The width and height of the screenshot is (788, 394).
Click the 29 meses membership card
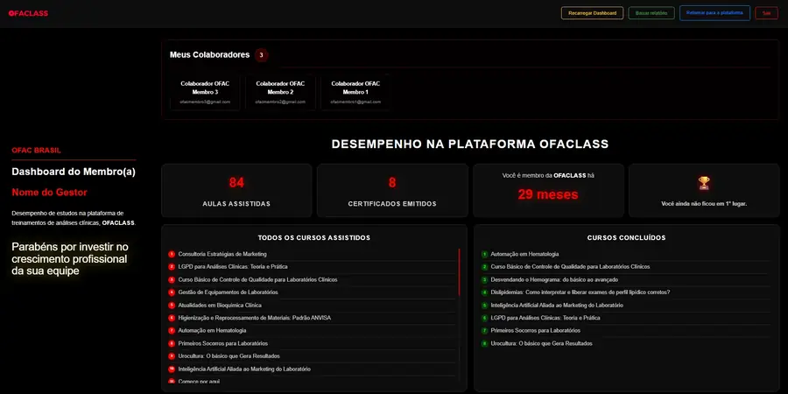pos(548,191)
